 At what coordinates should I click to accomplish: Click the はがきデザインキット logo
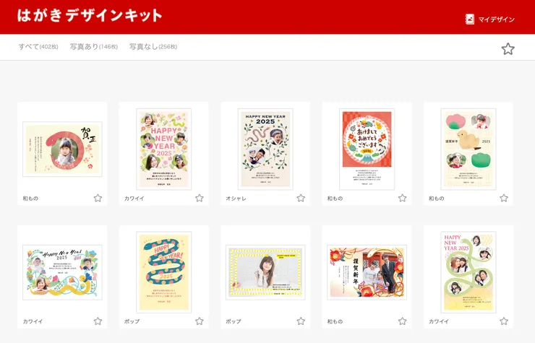90,16
